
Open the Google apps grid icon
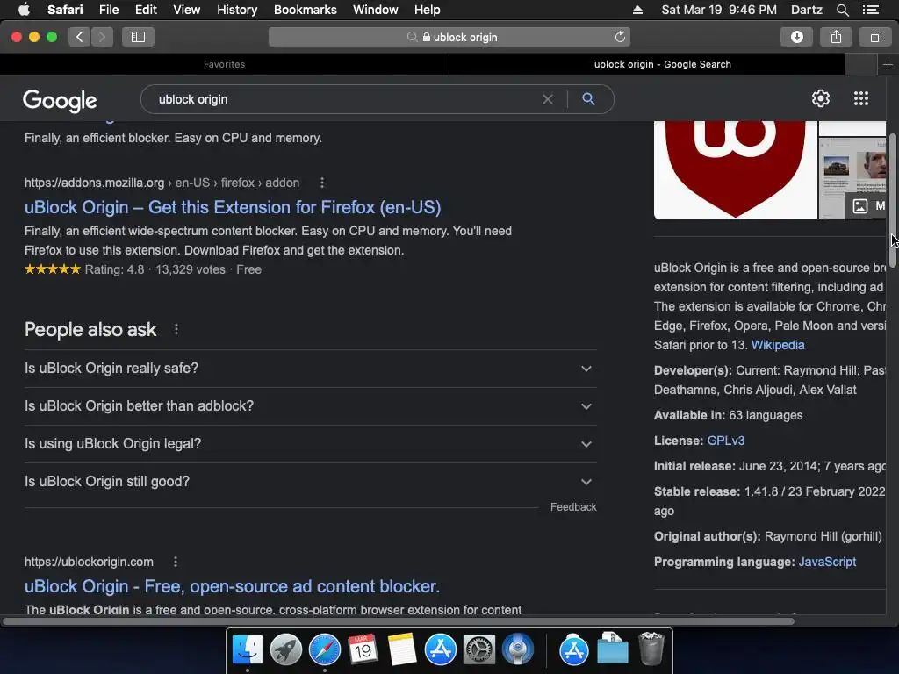[x=860, y=98]
